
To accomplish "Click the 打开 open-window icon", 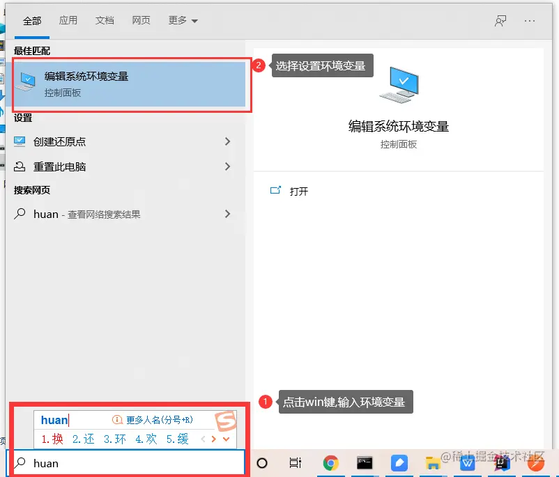I will click(x=275, y=190).
